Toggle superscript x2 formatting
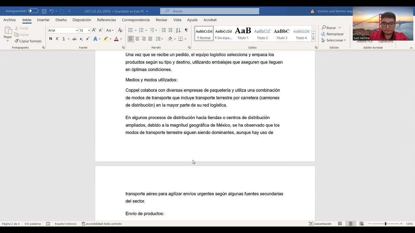The height and width of the screenshot is (233, 415). click(x=88, y=39)
